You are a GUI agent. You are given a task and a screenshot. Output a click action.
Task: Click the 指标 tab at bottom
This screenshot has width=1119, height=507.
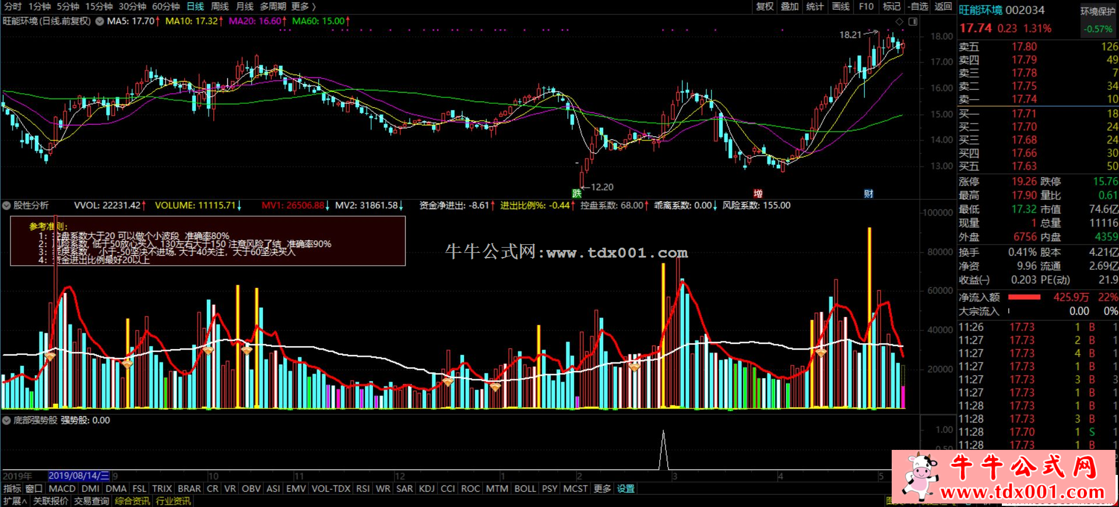click(x=12, y=488)
